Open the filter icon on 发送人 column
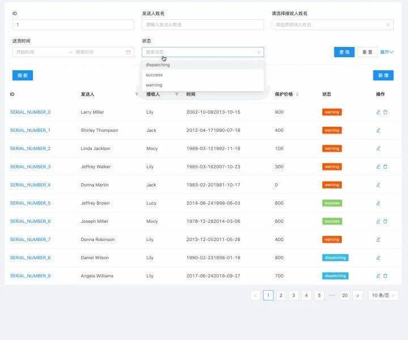The width and height of the screenshot is (408, 340). 137,94
